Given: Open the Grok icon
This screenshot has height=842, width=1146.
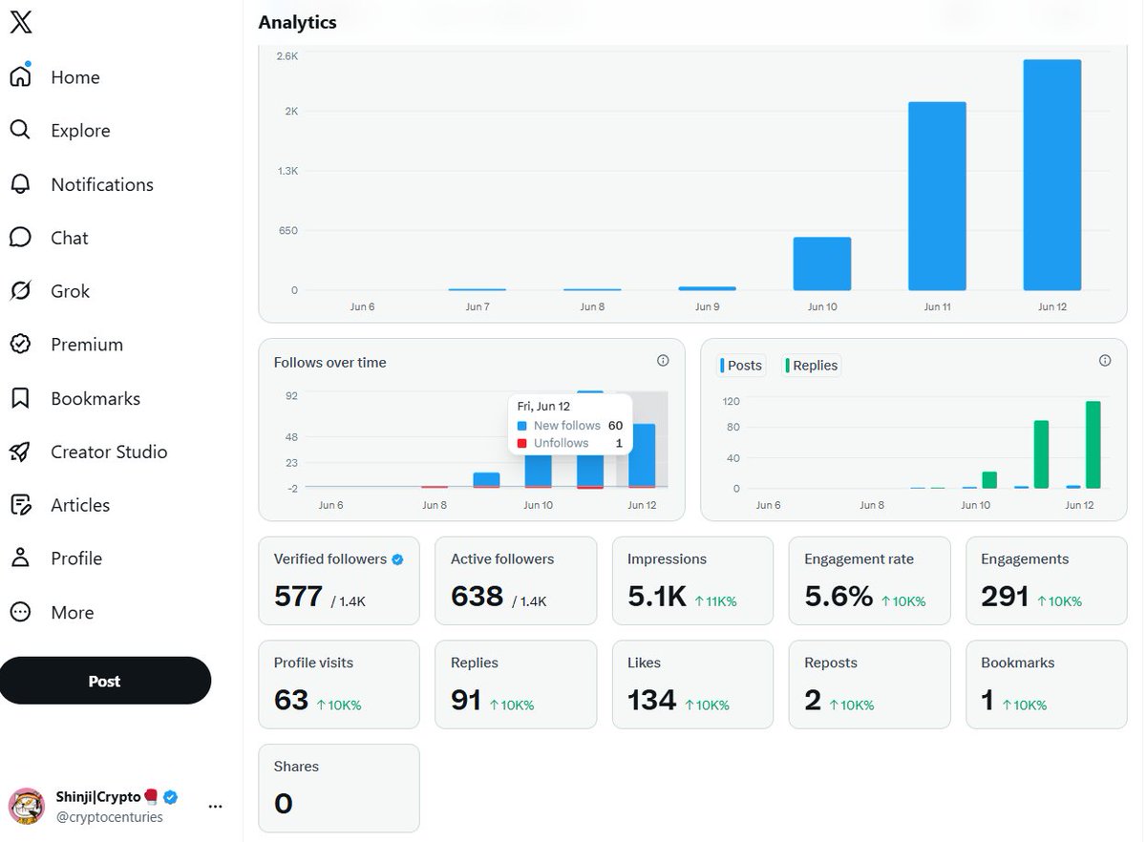Looking at the screenshot, I should click(20, 290).
